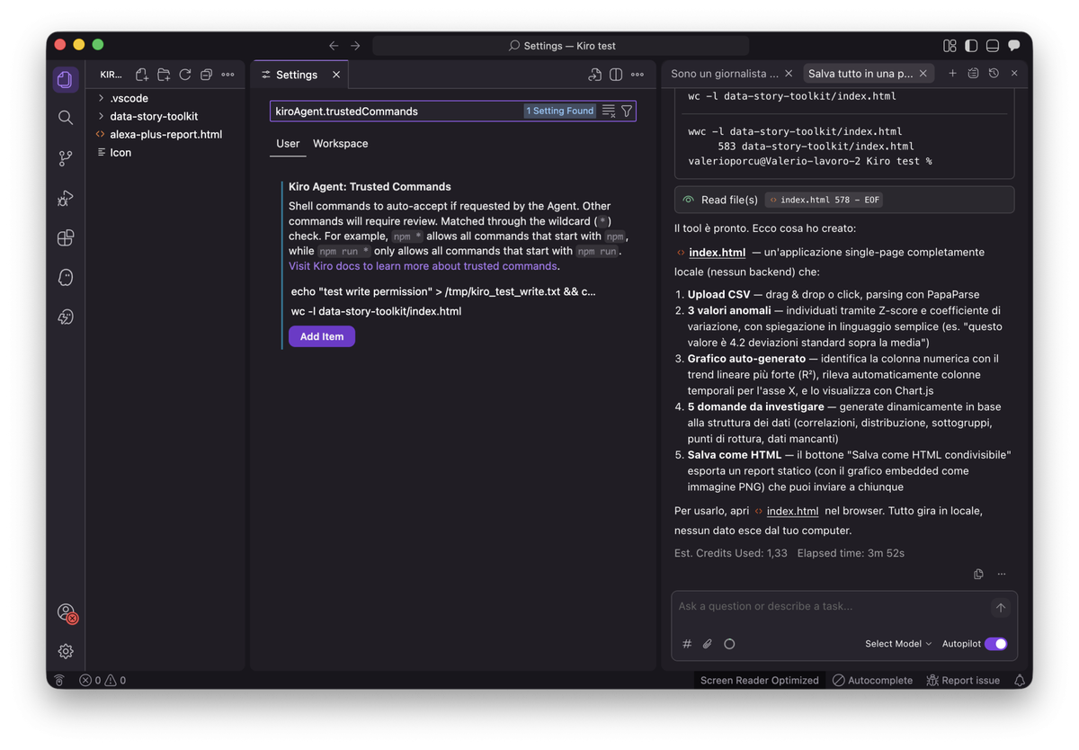Screen dimensions: 1079x750
Task: Customize layout icon in title bar
Action: pos(950,45)
